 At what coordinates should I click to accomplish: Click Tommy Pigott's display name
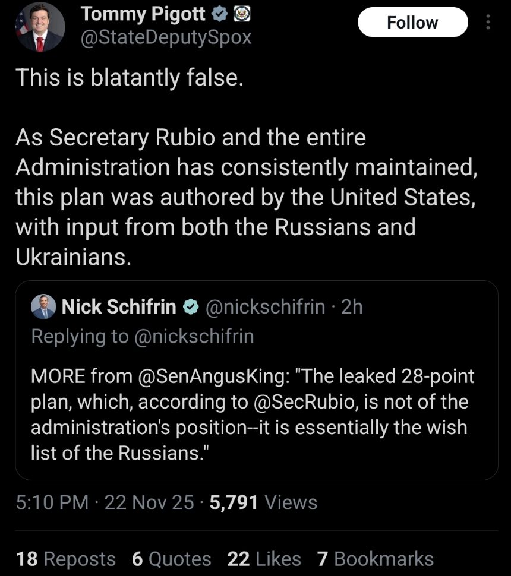[x=143, y=13]
